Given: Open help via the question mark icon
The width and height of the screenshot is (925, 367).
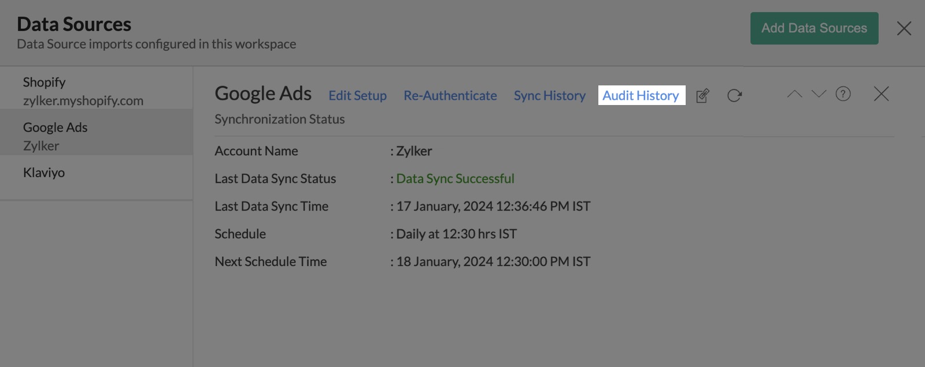Looking at the screenshot, I should [x=843, y=93].
